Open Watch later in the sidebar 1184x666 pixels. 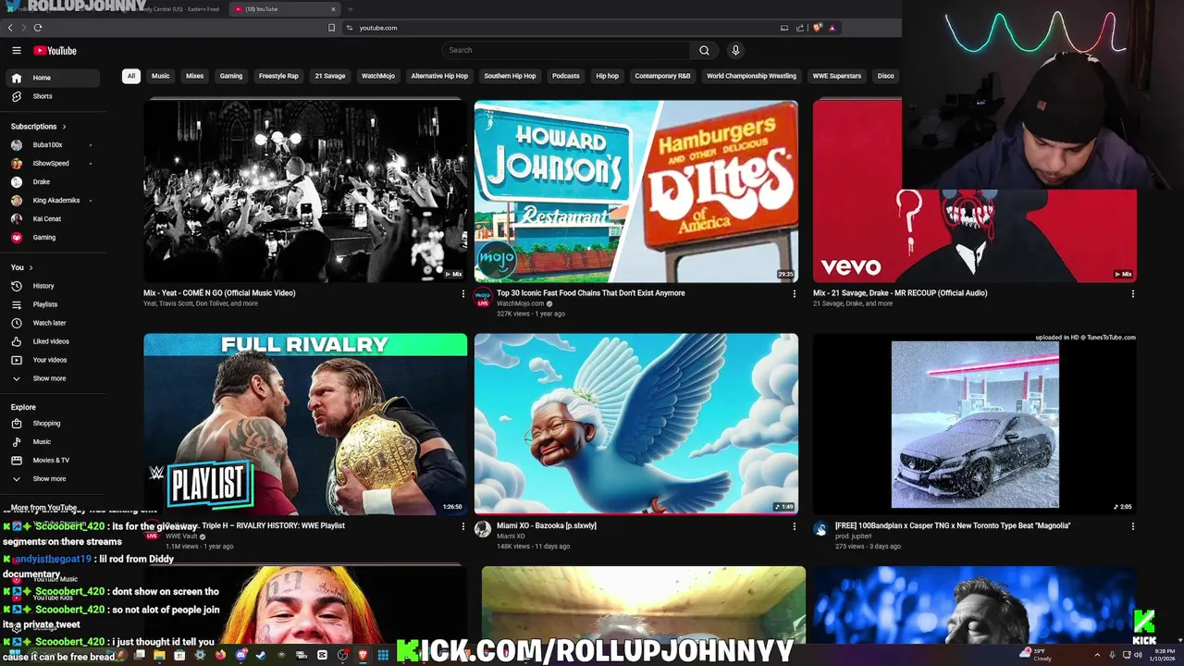pyautogui.click(x=54, y=323)
